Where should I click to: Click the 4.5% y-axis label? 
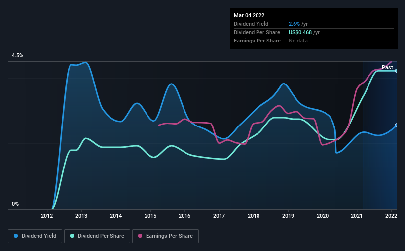[17, 56]
